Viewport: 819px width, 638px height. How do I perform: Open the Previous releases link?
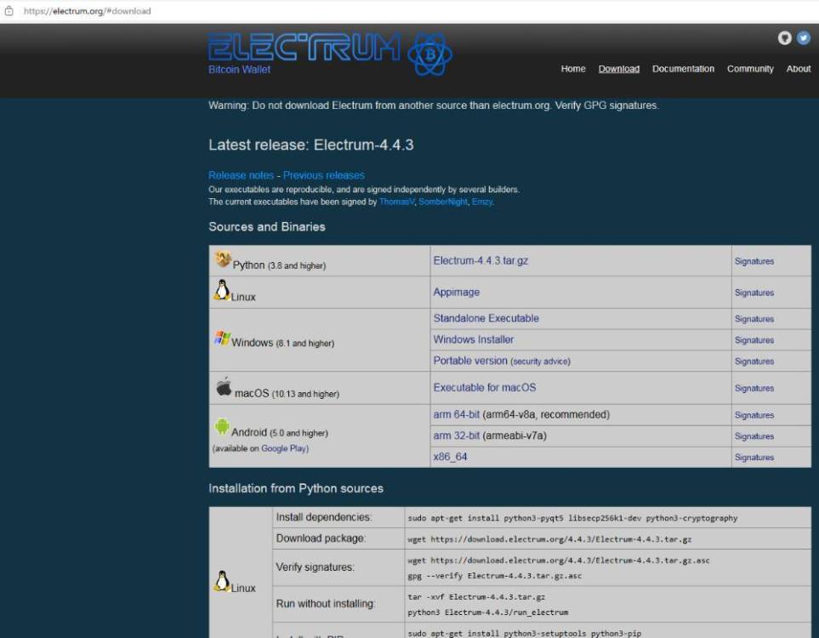tap(324, 175)
